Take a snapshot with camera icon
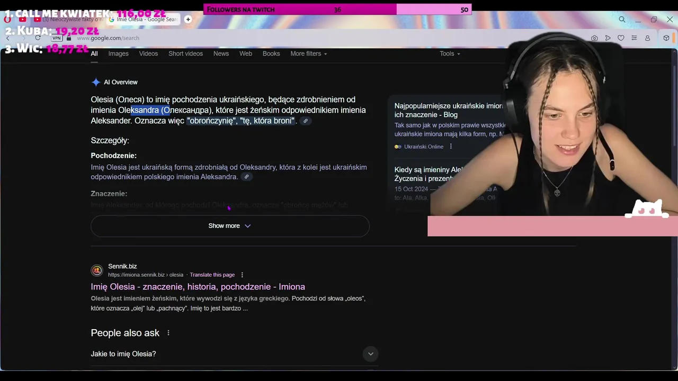The width and height of the screenshot is (678, 381). (594, 38)
